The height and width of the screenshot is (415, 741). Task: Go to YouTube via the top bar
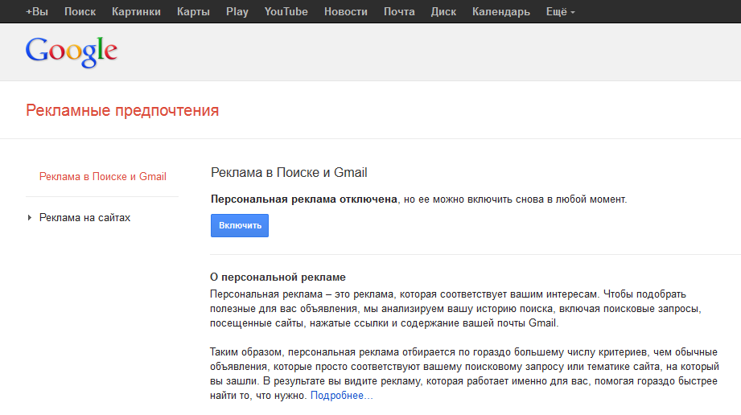click(286, 11)
